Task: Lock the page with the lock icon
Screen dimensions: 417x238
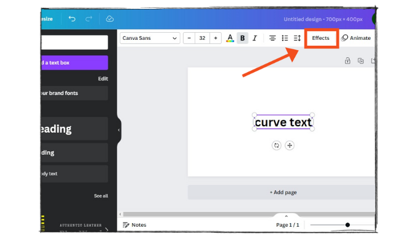Action: click(x=347, y=61)
